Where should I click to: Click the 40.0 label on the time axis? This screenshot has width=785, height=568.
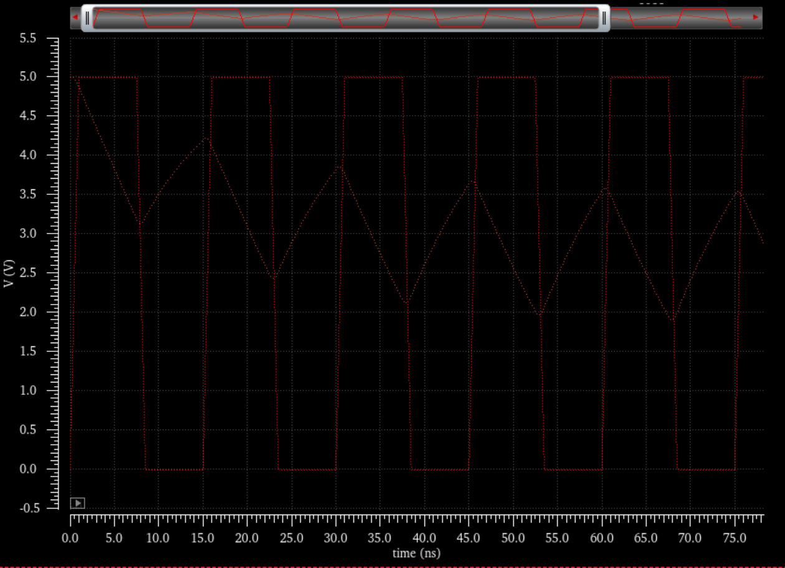coord(424,537)
